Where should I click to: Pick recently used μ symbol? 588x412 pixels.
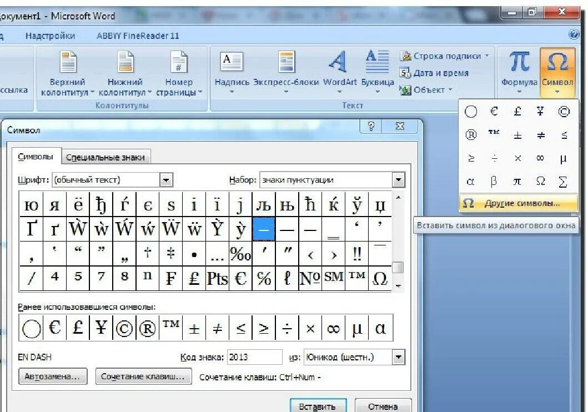[356, 328]
